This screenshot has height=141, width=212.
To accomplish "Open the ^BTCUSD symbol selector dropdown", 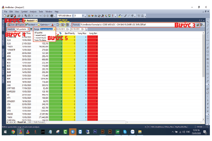I will click(73, 16).
